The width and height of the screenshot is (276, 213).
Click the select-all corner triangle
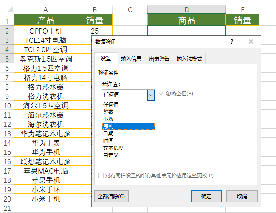[x=10, y=9]
